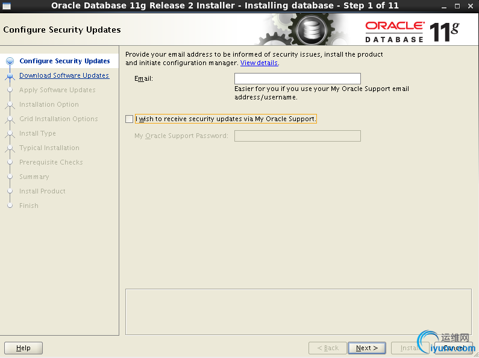Click the Summary step
479x358 pixels.
click(x=34, y=177)
